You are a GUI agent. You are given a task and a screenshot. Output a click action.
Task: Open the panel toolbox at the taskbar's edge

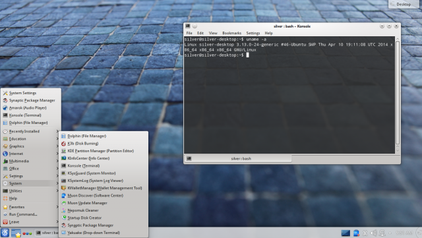pos(419,233)
